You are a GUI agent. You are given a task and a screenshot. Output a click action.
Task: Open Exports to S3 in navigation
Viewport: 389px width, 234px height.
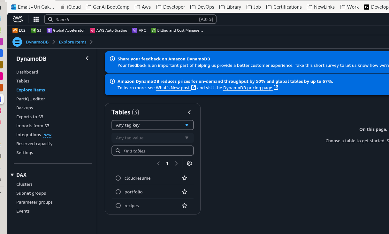click(30, 117)
